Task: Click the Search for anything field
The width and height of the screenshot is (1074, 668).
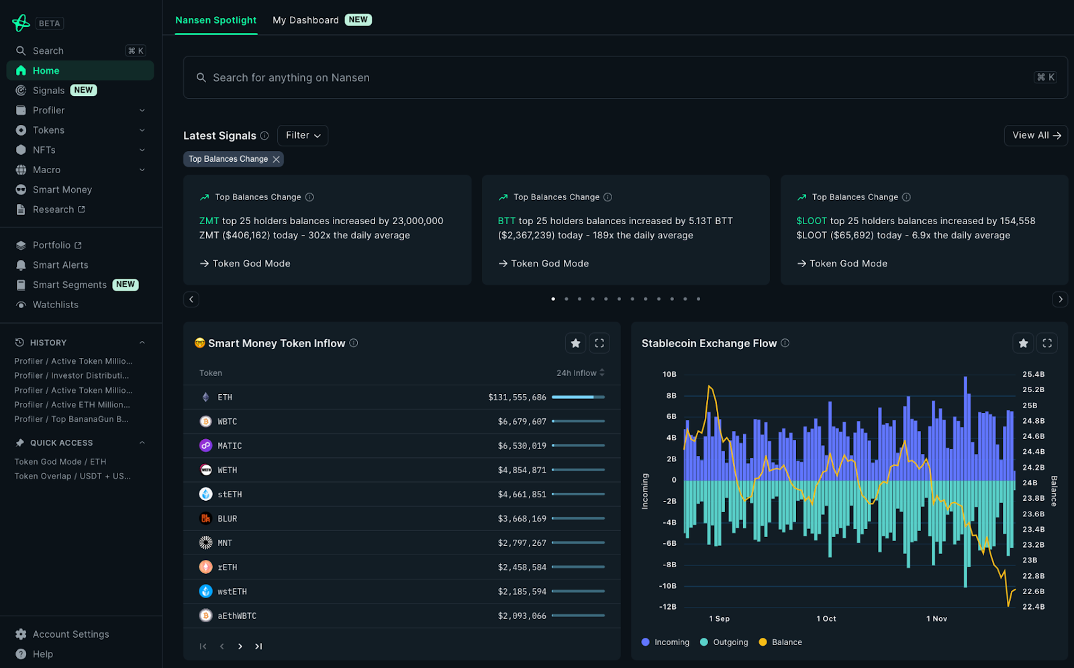Action: point(625,77)
